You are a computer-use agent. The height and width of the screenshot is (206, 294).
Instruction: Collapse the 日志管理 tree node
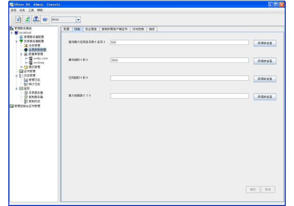17,76
